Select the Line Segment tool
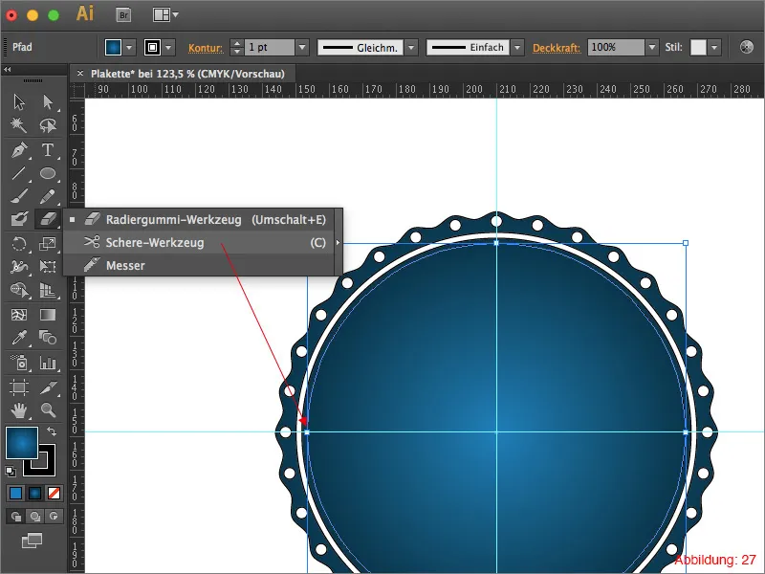Viewport: 765px width, 574px height. coord(19,173)
